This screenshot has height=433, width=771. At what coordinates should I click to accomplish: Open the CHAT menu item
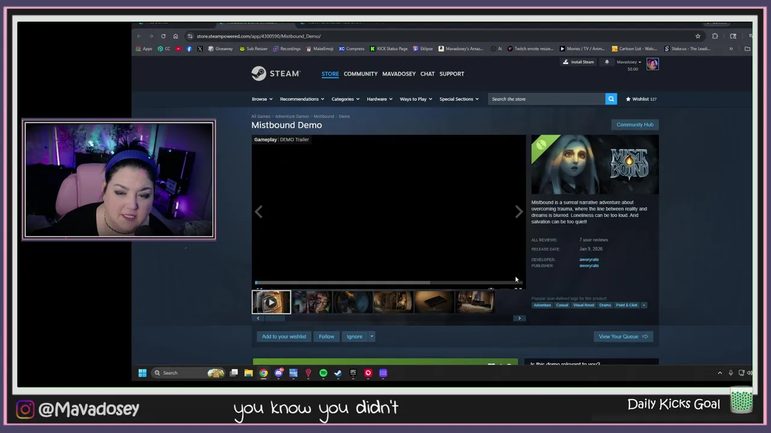pyautogui.click(x=428, y=74)
